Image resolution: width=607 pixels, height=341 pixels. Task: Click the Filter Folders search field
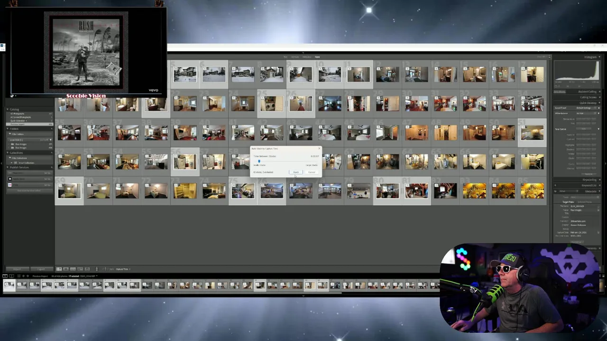[29, 134]
